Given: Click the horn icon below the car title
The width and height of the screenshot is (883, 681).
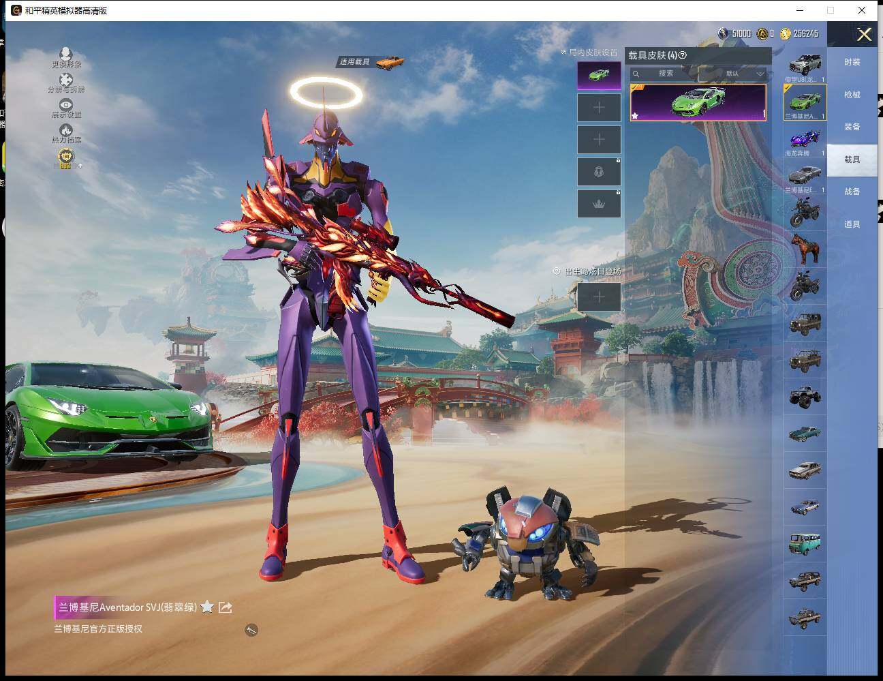Looking at the screenshot, I should click(251, 630).
